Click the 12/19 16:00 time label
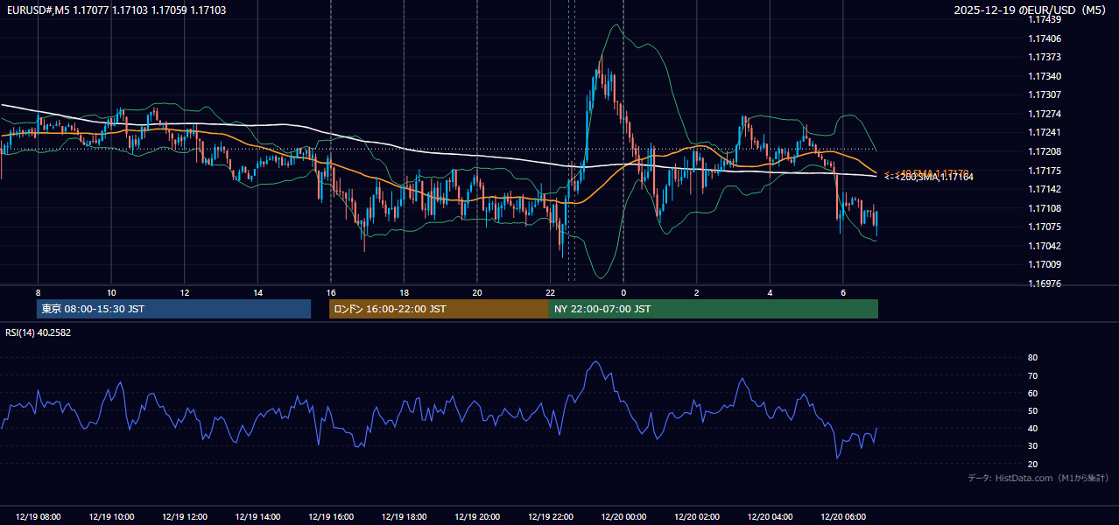The image size is (1119, 525). pos(330,517)
